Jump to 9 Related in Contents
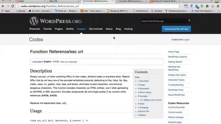 (x=142, y=115)
